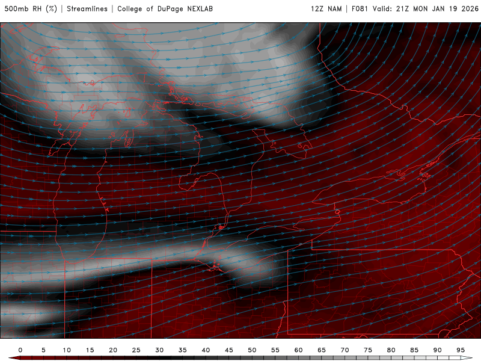Click the '20' label on color scale
The height and width of the screenshot is (361, 481).
pos(113,350)
